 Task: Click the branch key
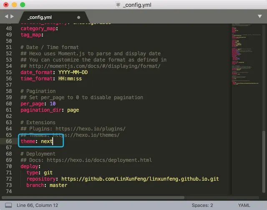(35, 185)
